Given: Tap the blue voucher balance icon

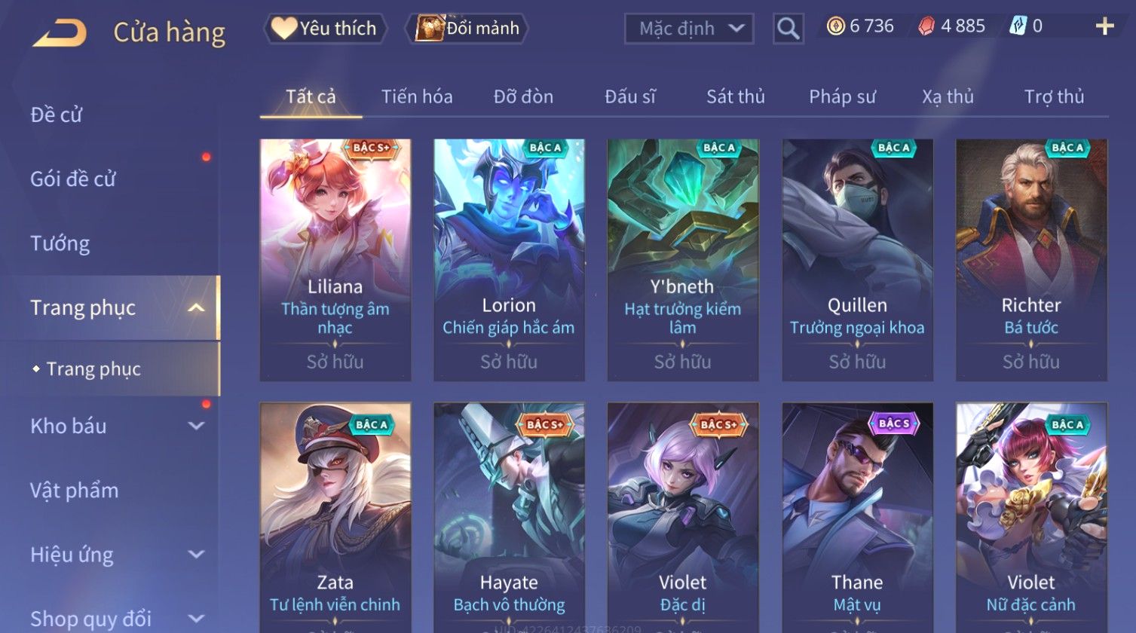Looking at the screenshot, I should coord(1018,27).
